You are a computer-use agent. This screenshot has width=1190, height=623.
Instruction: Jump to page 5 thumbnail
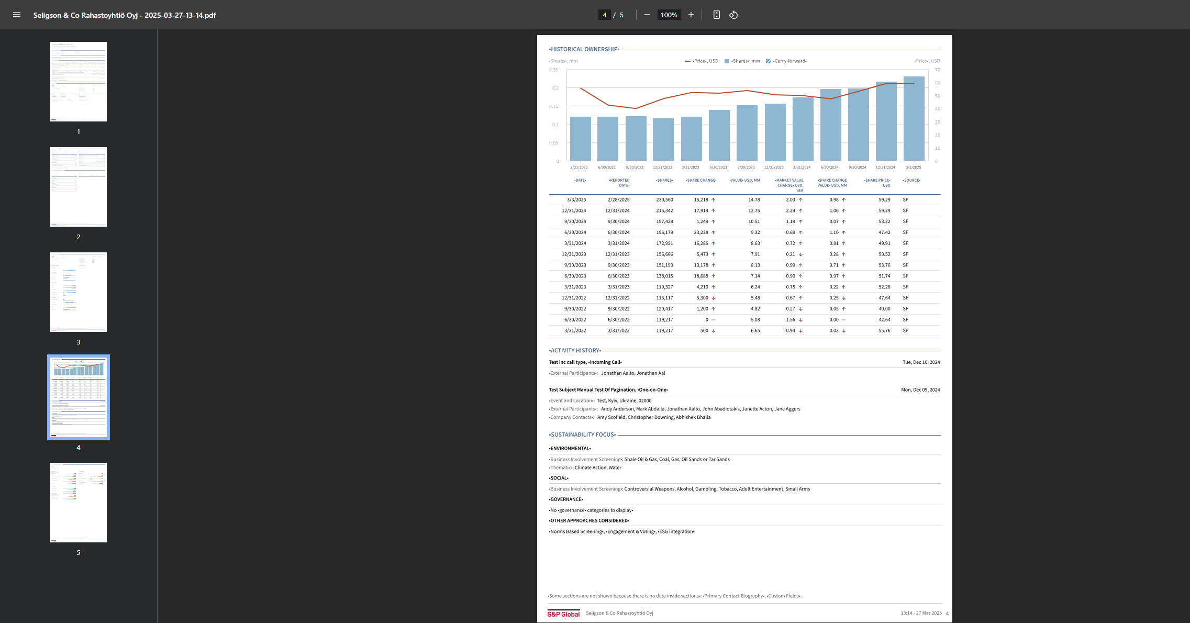(79, 503)
